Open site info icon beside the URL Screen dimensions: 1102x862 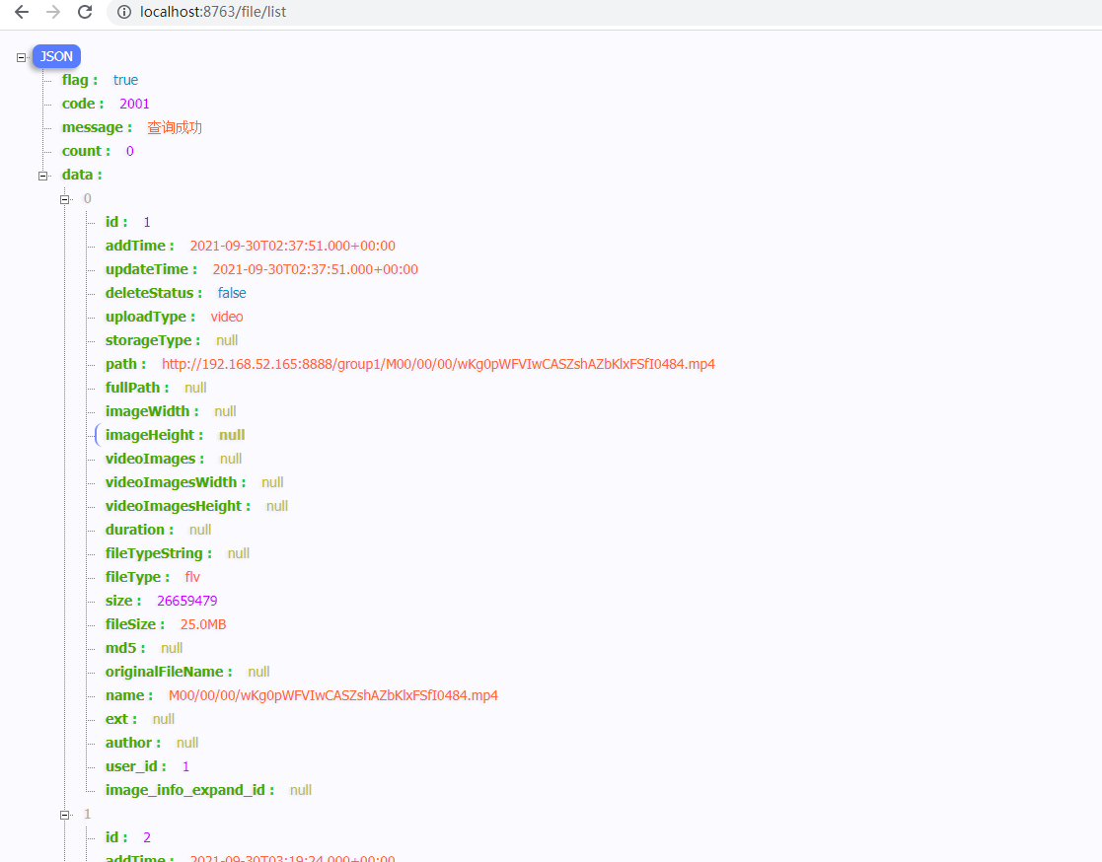(123, 13)
